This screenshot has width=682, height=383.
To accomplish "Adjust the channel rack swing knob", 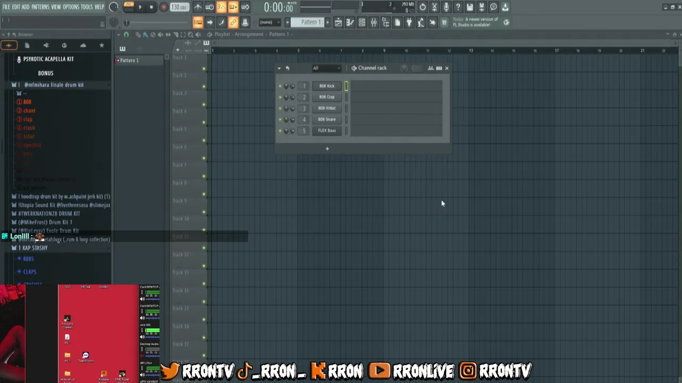I will pos(404,68).
